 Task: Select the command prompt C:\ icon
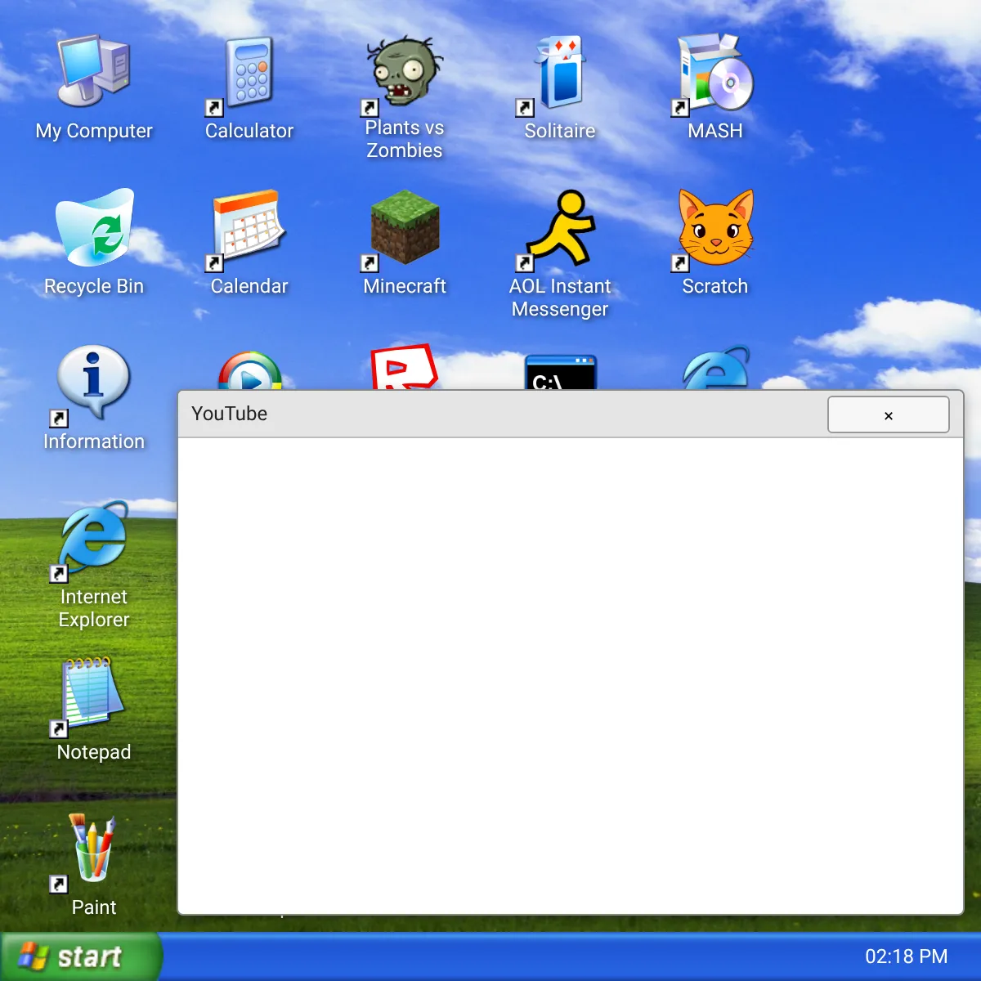click(x=560, y=372)
